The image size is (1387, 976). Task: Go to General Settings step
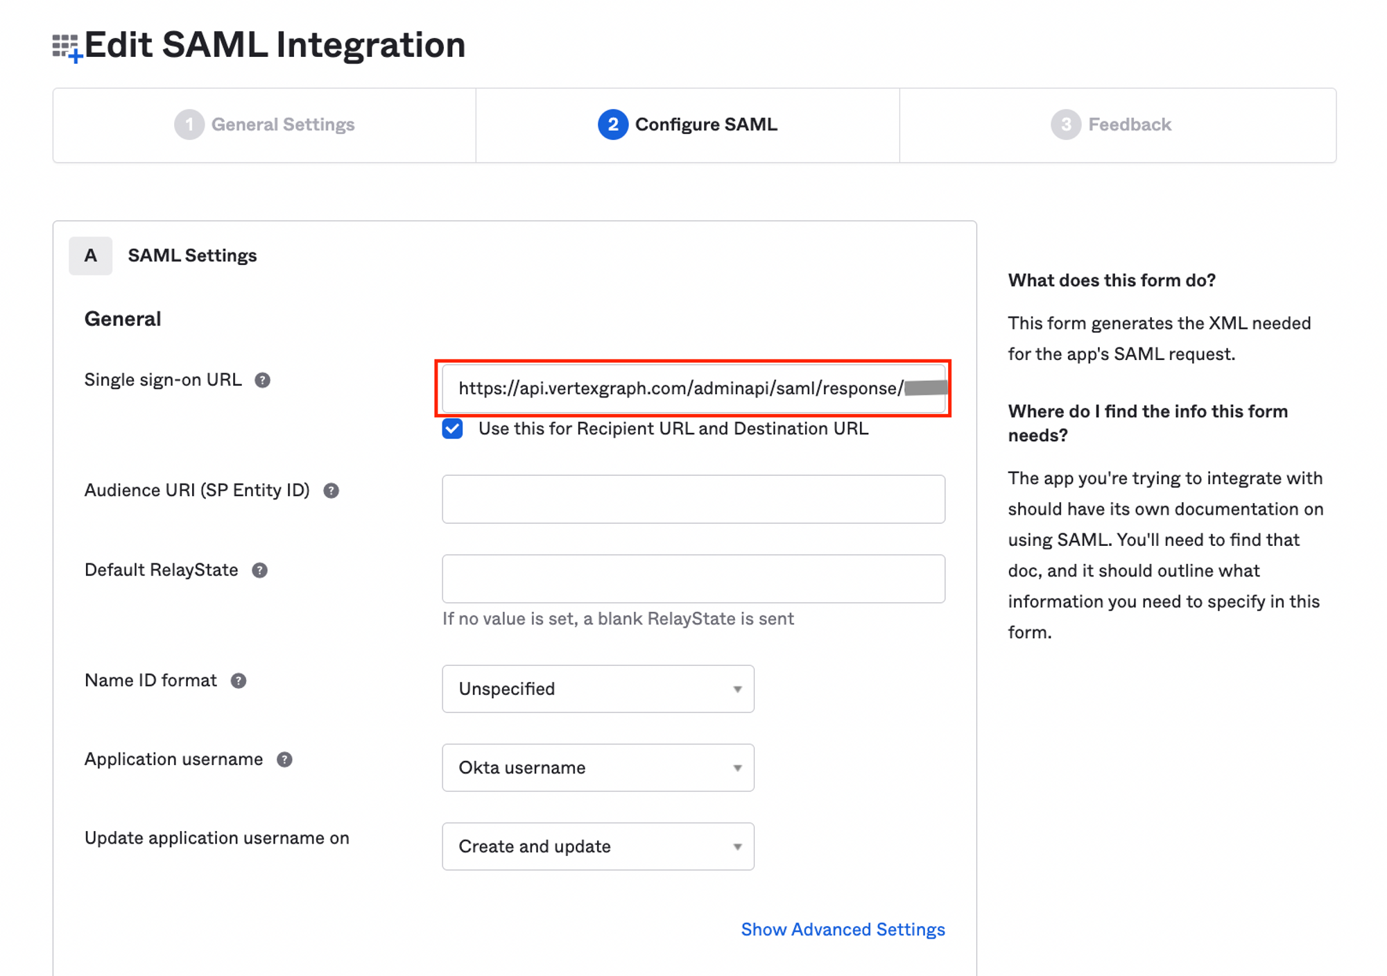tap(264, 125)
